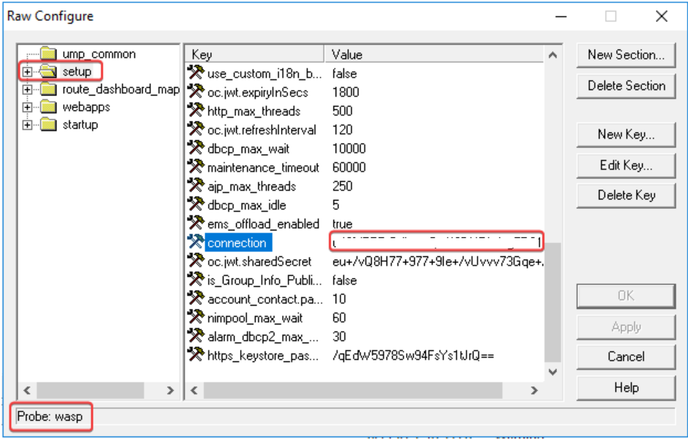688x439 pixels.
Task: Click the key icon beside oc.jwt.sharedSecret
Action: click(x=196, y=261)
